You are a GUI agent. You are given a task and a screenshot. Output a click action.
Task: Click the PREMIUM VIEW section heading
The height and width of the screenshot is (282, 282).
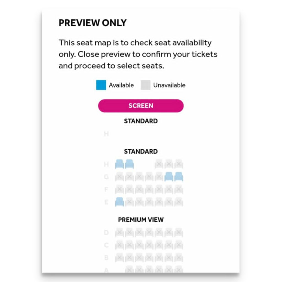[141, 220]
